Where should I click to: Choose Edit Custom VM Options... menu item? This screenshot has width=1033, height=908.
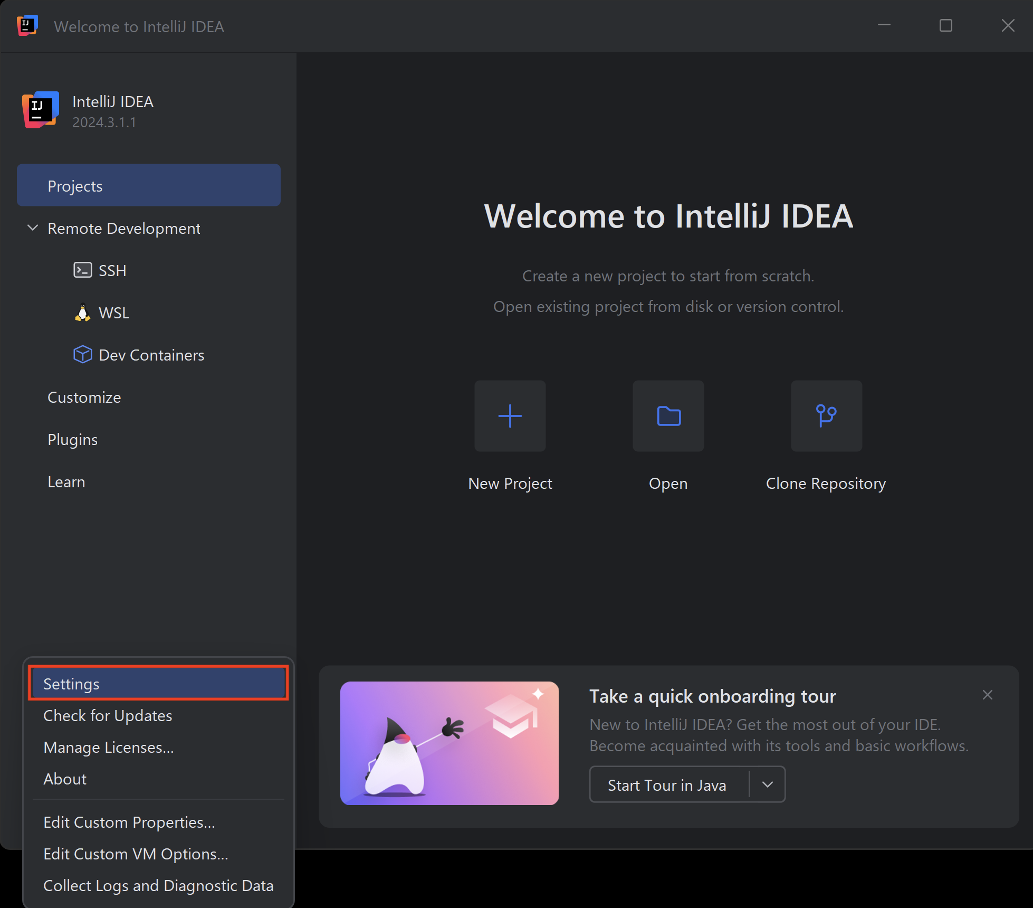158,854
